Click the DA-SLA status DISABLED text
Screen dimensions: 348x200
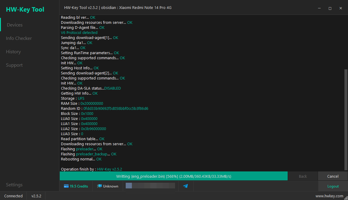pyautogui.click(x=113, y=88)
